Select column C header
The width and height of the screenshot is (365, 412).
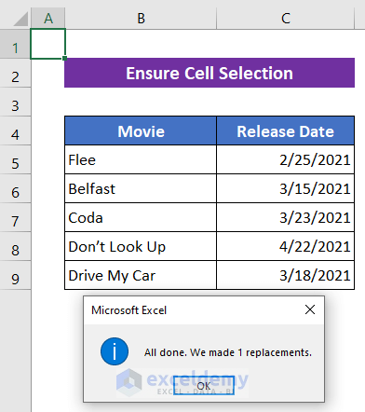point(285,19)
